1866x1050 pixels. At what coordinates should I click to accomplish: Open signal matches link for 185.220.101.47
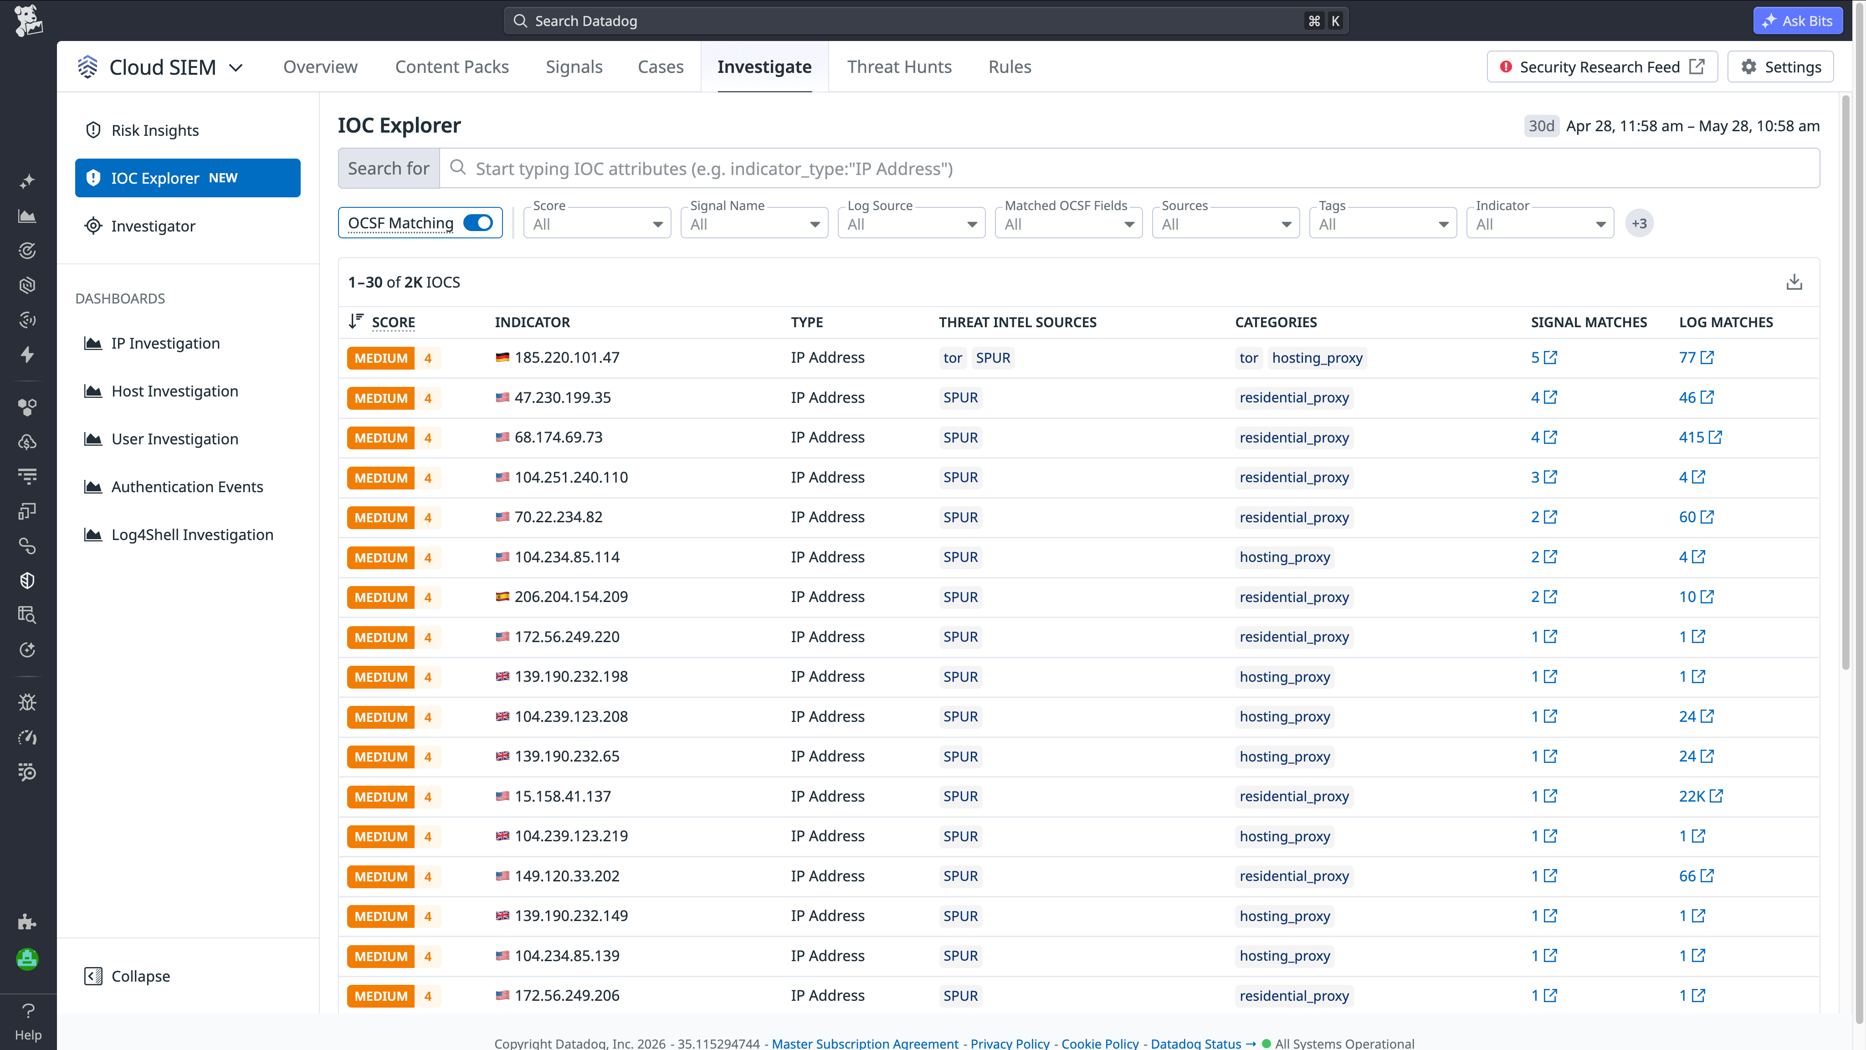pos(1543,358)
